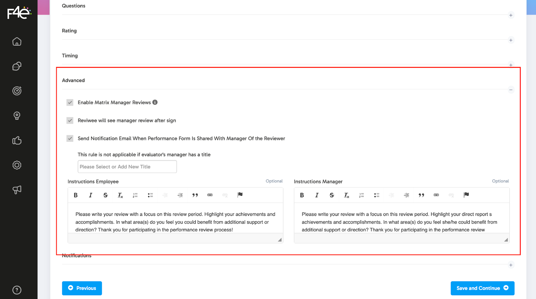
Task: Open the Please Select or Add New Title field
Action: 127,167
